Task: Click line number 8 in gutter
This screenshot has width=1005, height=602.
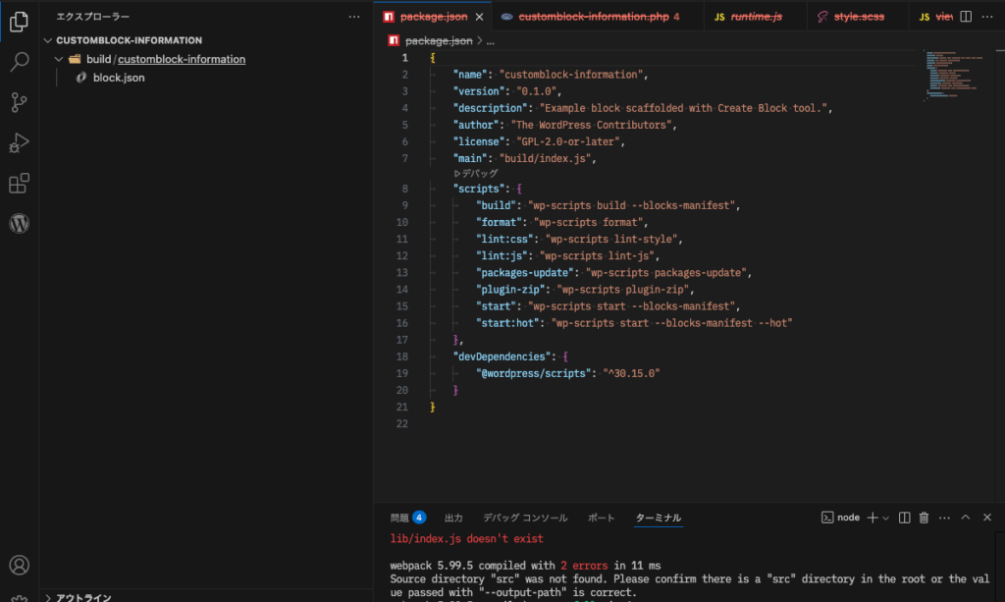Action: pyautogui.click(x=404, y=189)
